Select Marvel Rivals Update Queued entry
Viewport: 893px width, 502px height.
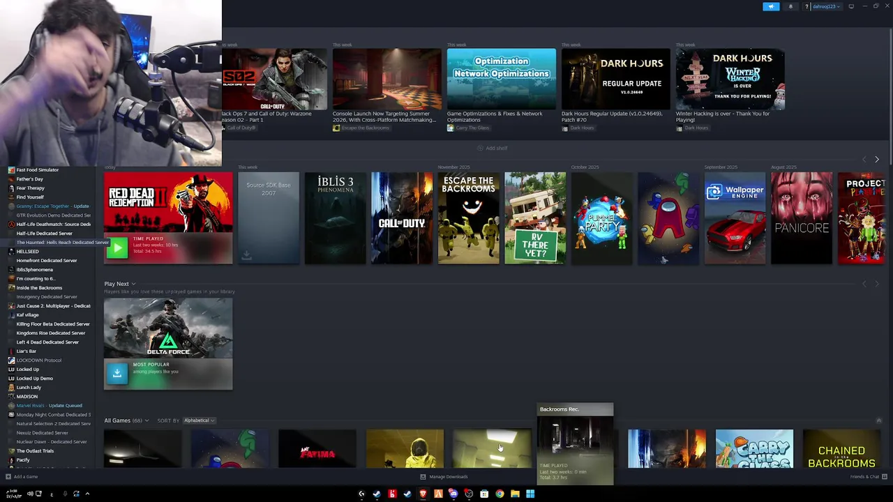[50, 405]
